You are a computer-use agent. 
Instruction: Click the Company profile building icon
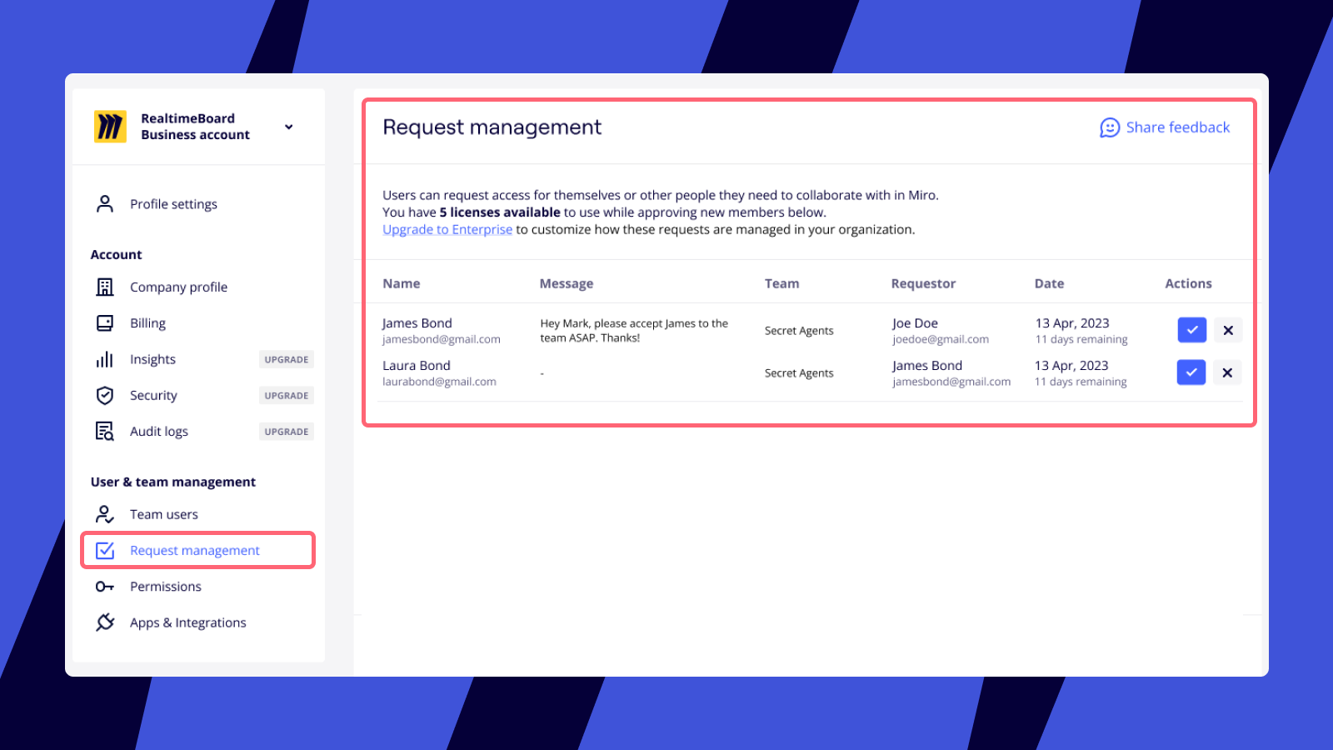(x=105, y=287)
